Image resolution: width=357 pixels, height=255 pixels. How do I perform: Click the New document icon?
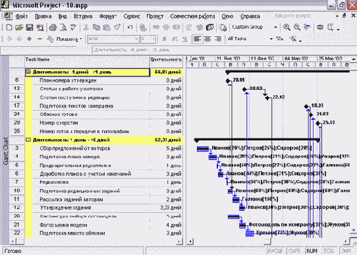9,28
